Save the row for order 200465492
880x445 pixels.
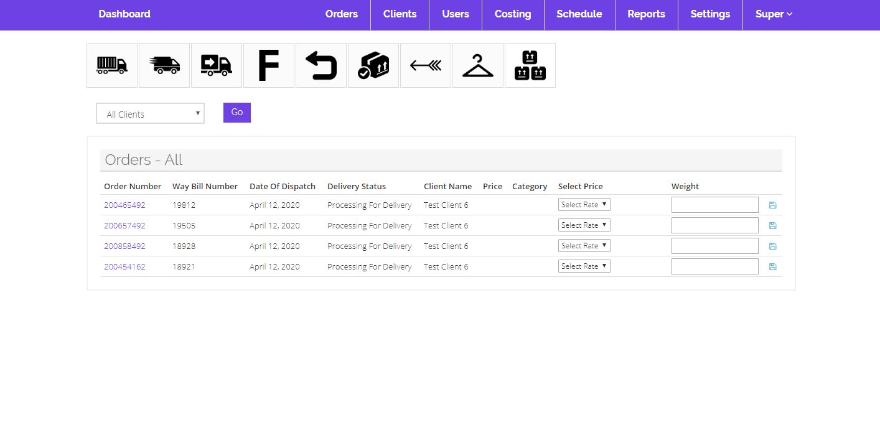pyautogui.click(x=773, y=205)
